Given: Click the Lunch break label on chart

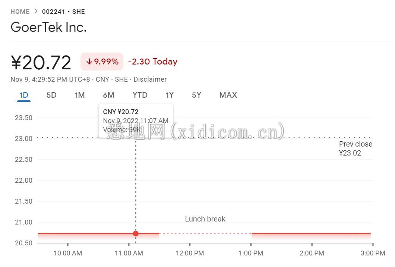Looking at the screenshot, I should coord(205,219).
